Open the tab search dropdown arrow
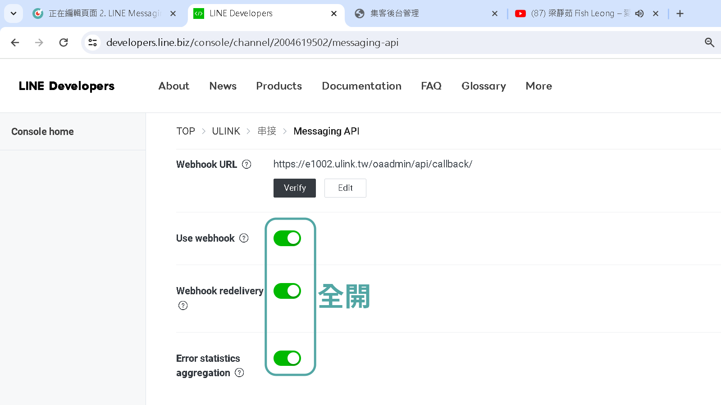The width and height of the screenshot is (721, 405). click(x=14, y=13)
